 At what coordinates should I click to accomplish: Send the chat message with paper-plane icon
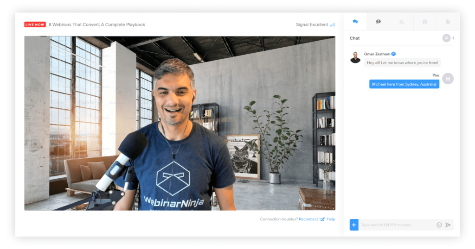[x=448, y=225]
